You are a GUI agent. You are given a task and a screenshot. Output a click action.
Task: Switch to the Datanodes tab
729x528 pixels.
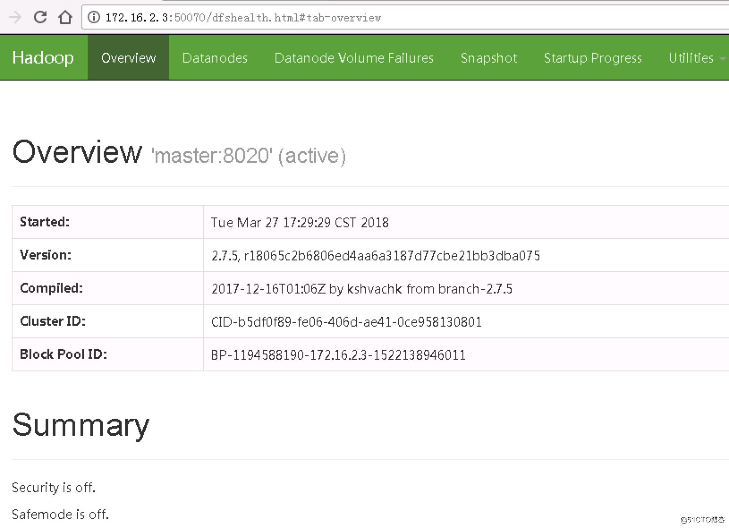click(215, 58)
